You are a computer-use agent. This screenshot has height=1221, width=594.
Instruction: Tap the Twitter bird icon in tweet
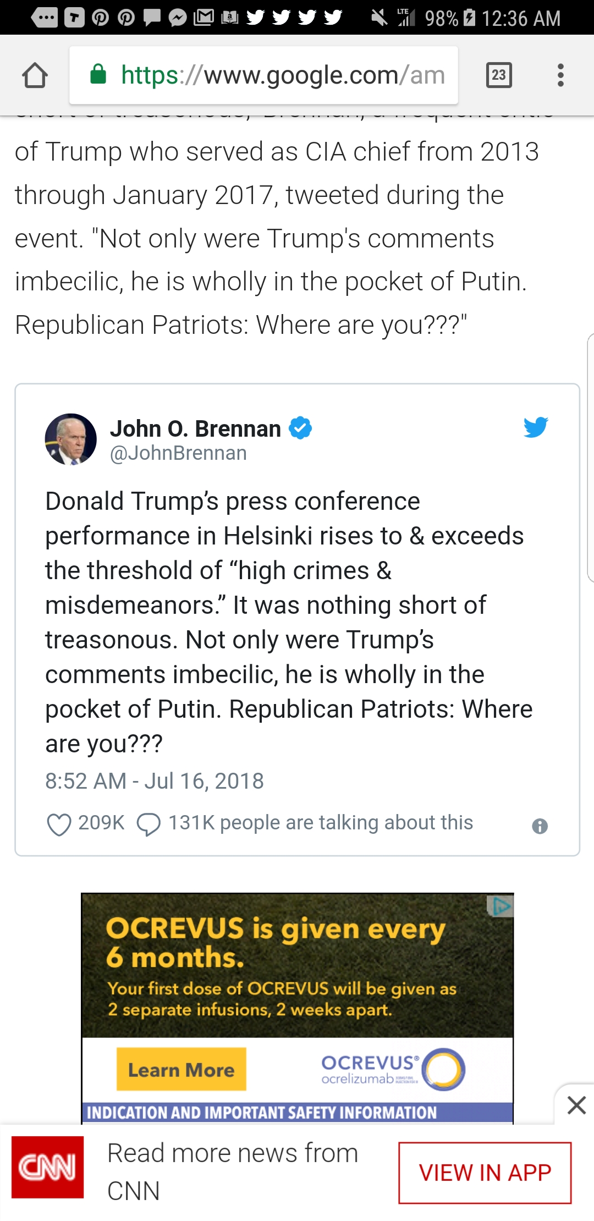tap(536, 427)
